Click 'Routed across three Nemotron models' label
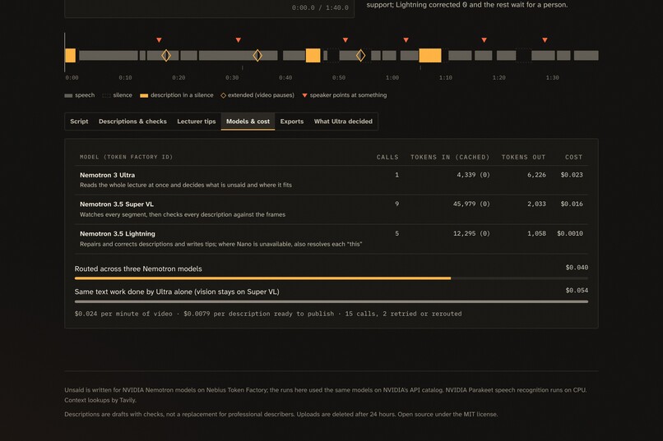 click(x=138, y=269)
